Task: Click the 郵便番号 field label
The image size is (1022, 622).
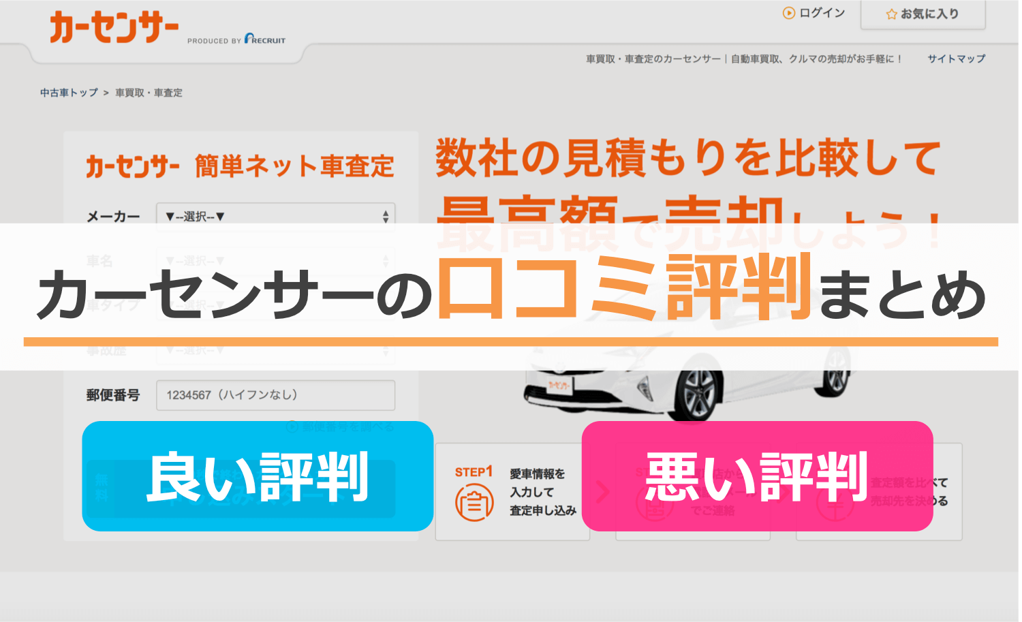Action: [113, 395]
